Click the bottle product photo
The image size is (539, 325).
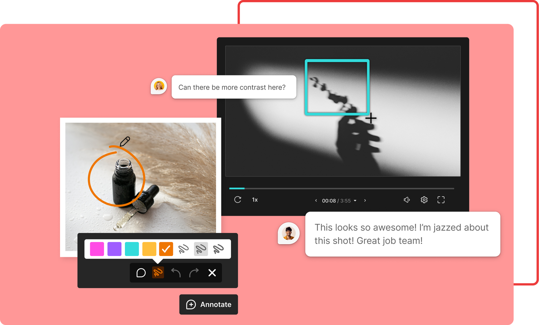tap(141, 178)
